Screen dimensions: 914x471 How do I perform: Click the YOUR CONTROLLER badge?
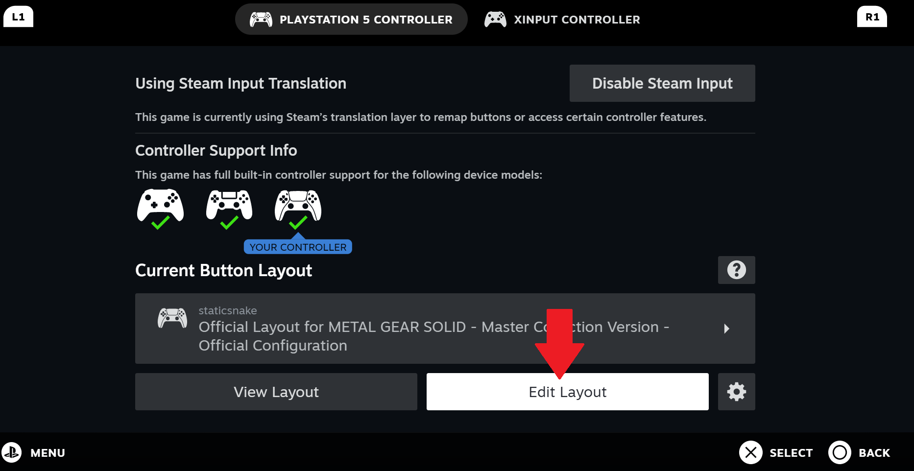298,247
